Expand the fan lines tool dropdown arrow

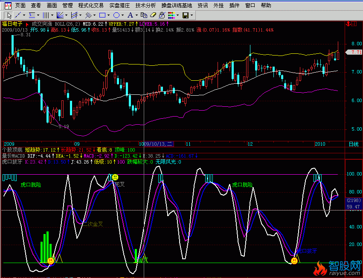pyautogui.click(x=66, y=15)
